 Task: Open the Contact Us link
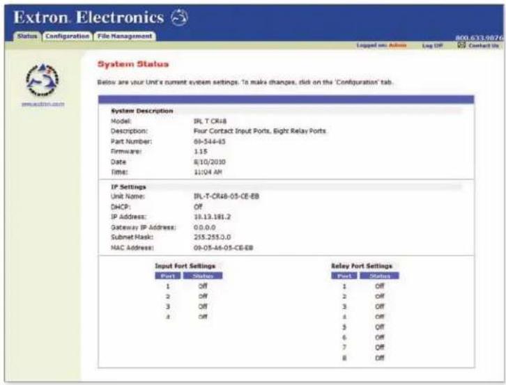[x=484, y=46]
